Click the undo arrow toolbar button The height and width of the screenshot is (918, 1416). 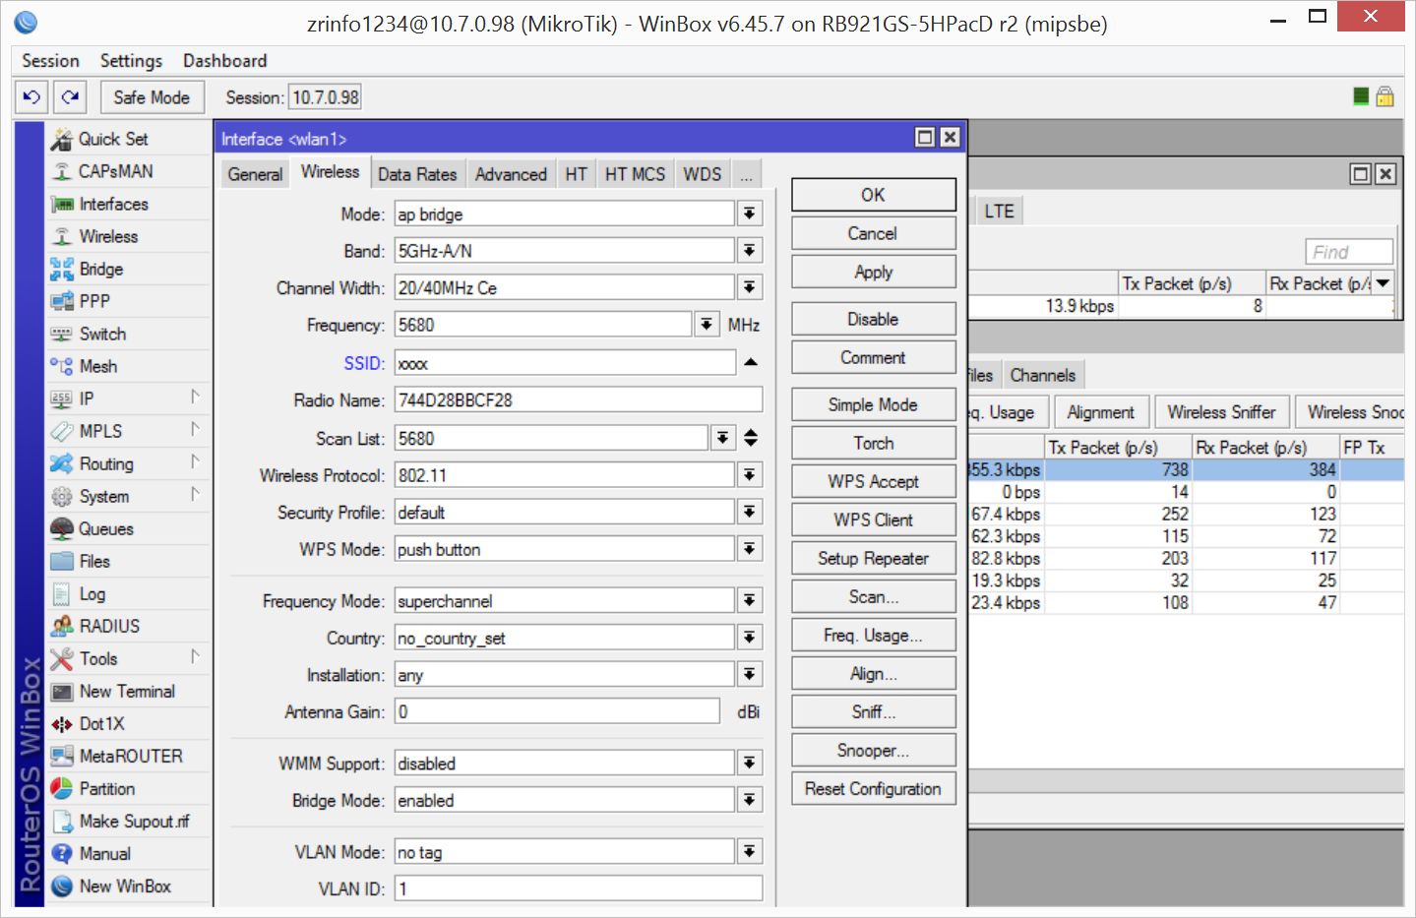(31, 97)
